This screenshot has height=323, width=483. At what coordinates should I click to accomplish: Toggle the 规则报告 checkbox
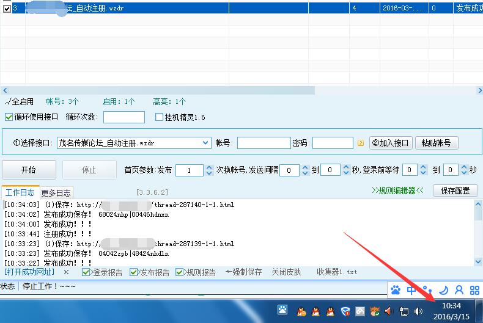coord(179,272)
